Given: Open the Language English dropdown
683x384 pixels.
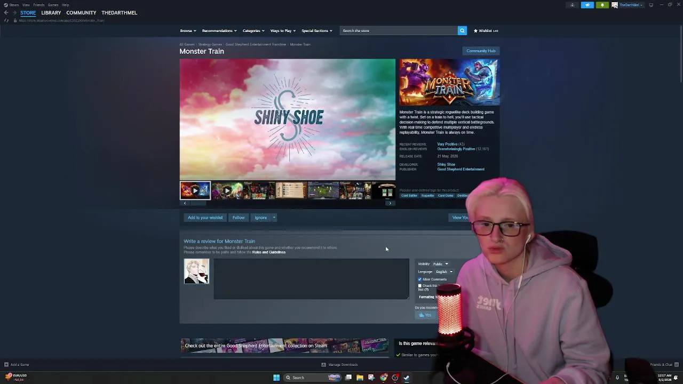Looking at the screenshot, I should point(444,272).
